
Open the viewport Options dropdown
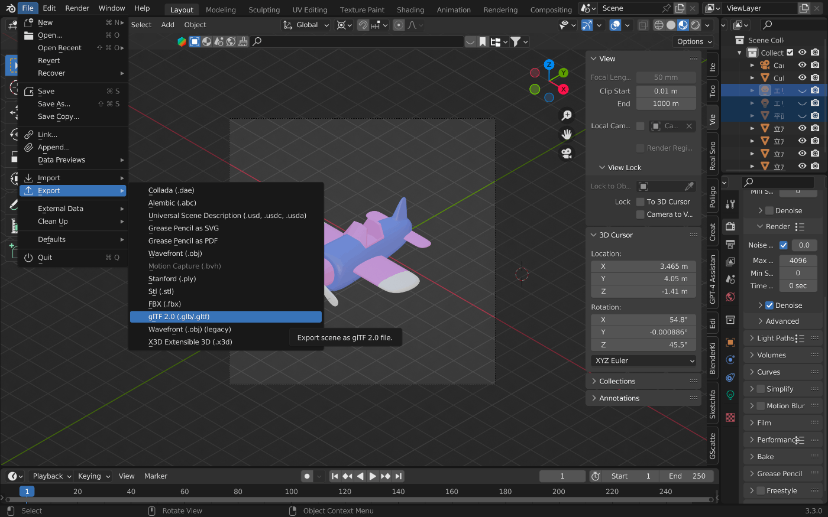point(693,41)
